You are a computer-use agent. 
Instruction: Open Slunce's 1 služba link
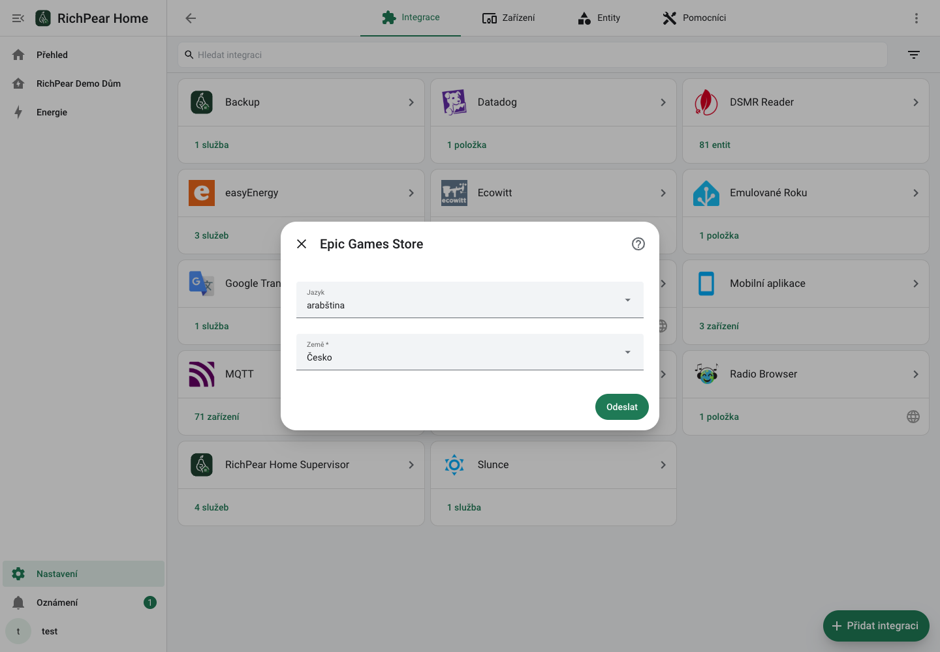pyautogui.click(x=464, y=507)
